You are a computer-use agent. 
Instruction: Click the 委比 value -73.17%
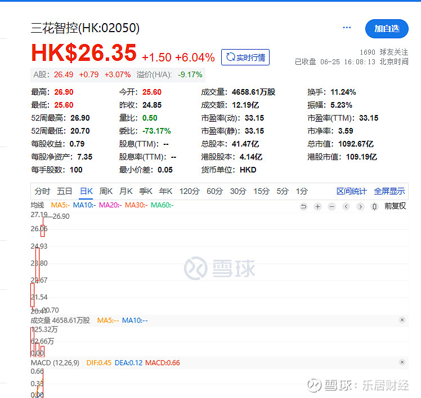point(156,131)
